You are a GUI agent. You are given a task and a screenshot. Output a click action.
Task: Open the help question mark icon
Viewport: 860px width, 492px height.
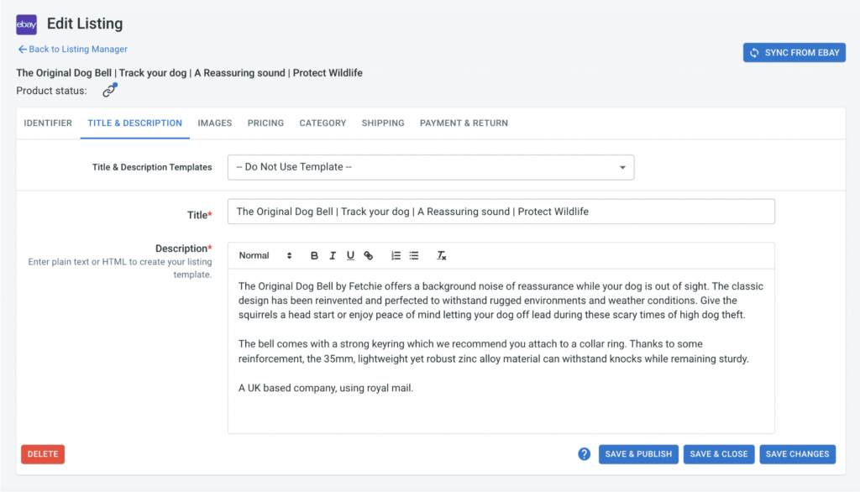585,454
